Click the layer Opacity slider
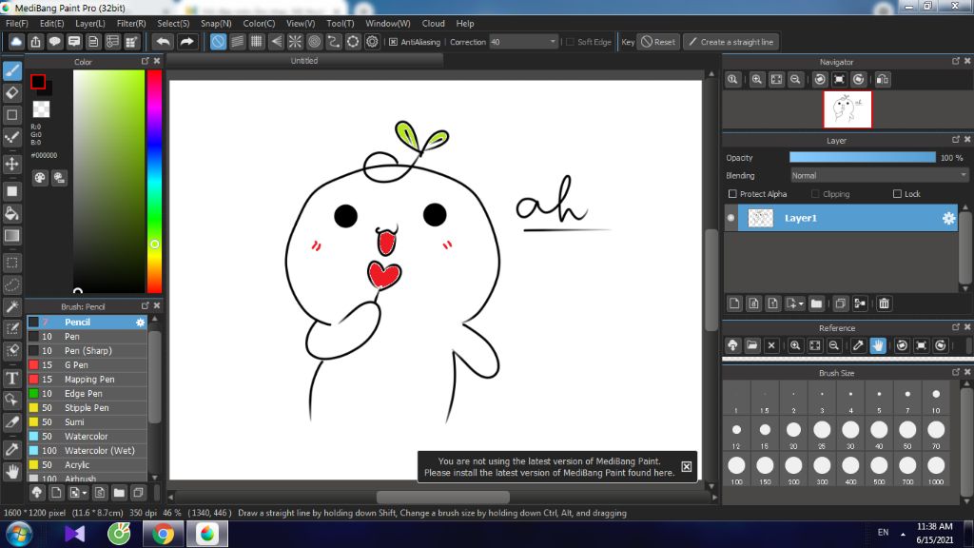This screenshot has height=548, width=974. 862,158
